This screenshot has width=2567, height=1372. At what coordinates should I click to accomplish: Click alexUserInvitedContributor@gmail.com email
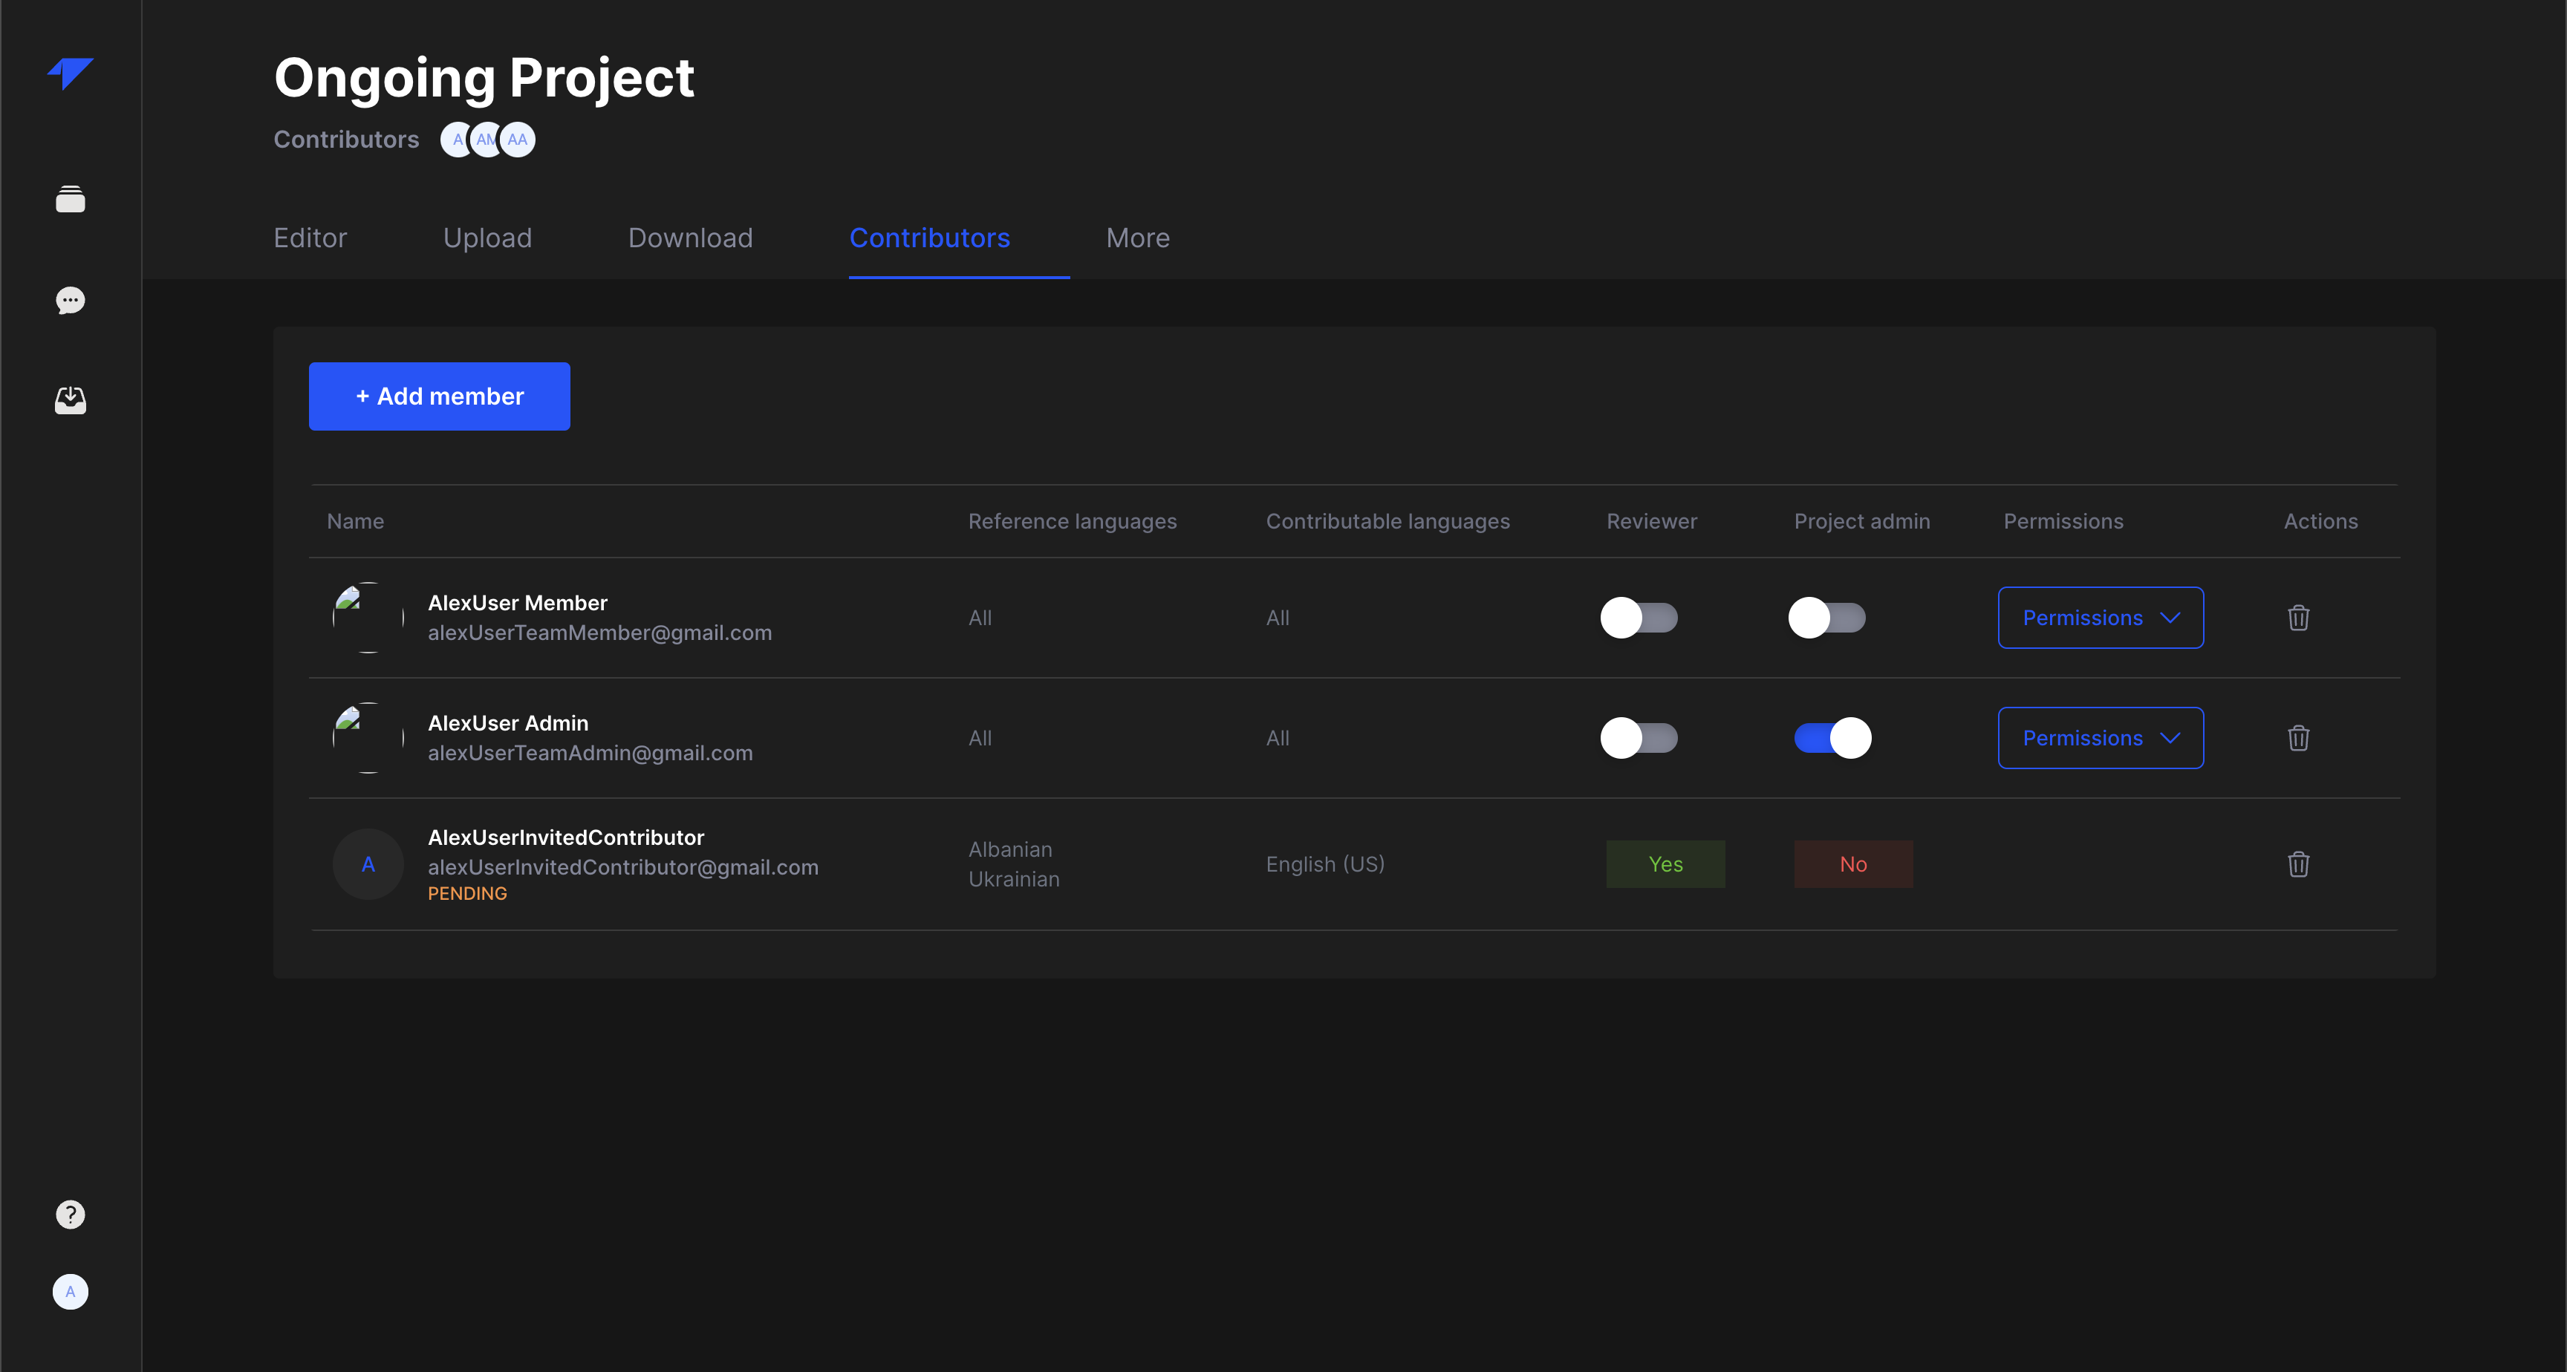623,867
